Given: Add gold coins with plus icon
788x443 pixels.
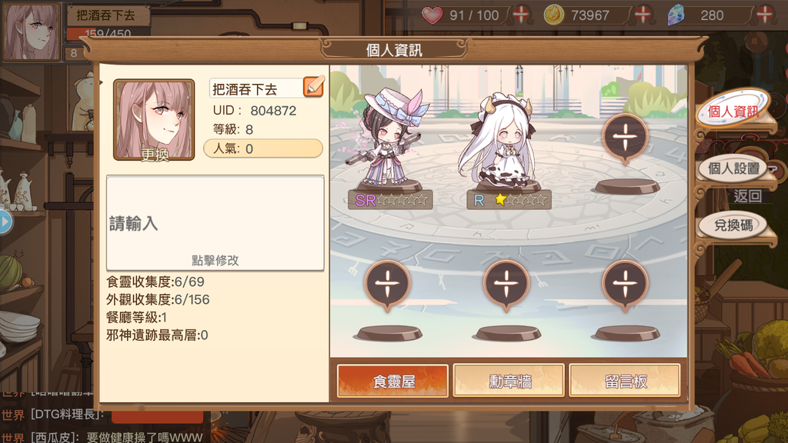Looking at the screenshot, I should point(643,15).
